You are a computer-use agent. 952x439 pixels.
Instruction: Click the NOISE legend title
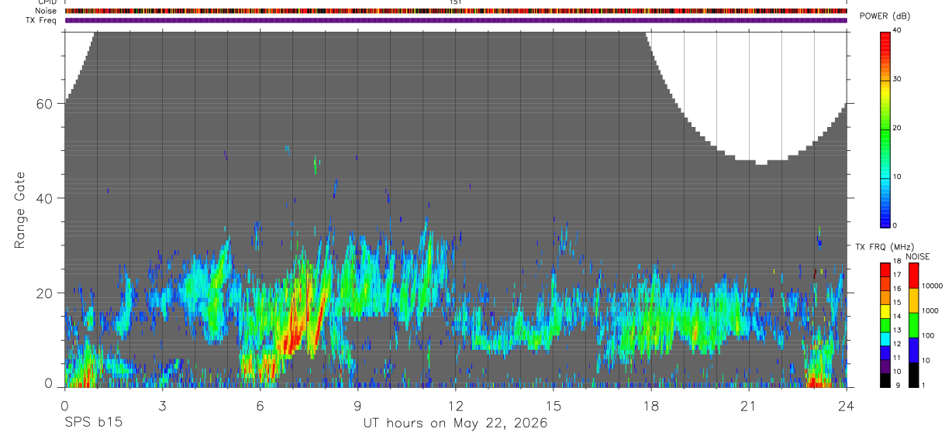[918, 256]
